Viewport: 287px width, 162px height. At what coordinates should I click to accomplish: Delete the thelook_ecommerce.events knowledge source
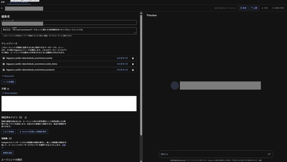point(133,58)
